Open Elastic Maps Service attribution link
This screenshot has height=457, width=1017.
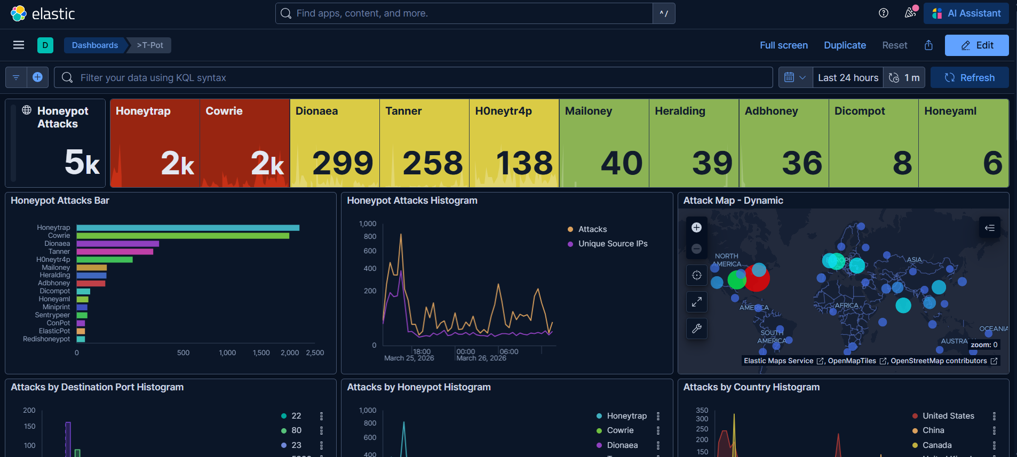[x=784, y=361]
